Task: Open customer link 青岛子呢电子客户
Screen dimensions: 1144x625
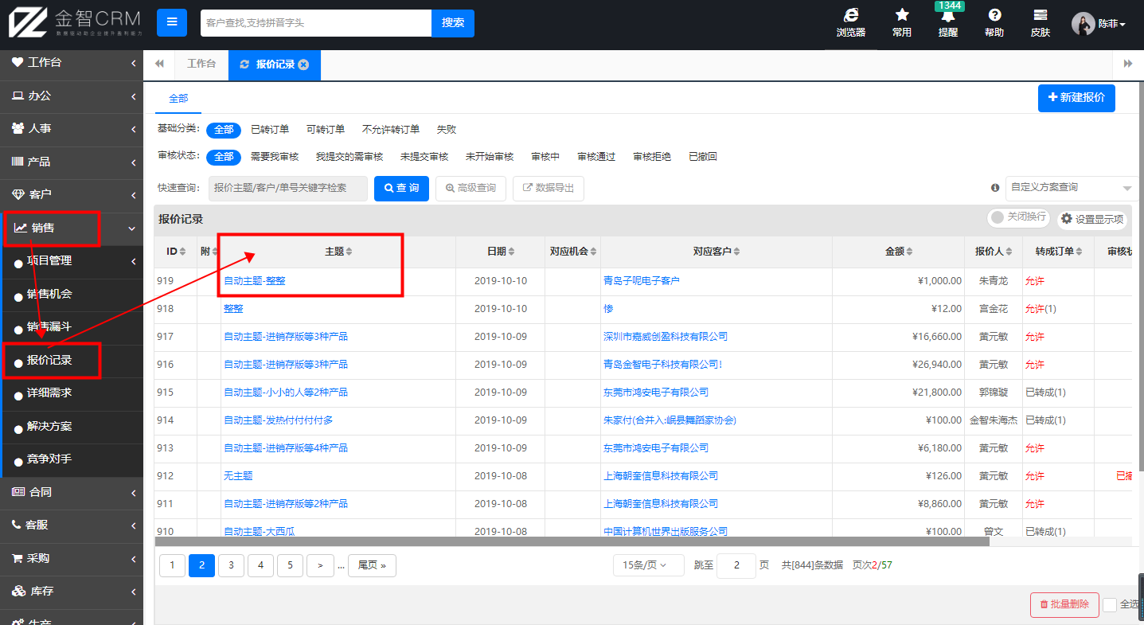Action: click(642, 281)
